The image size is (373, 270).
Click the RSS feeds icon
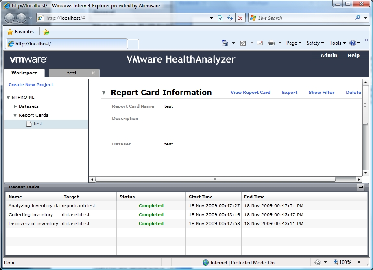tap(243, 43)
